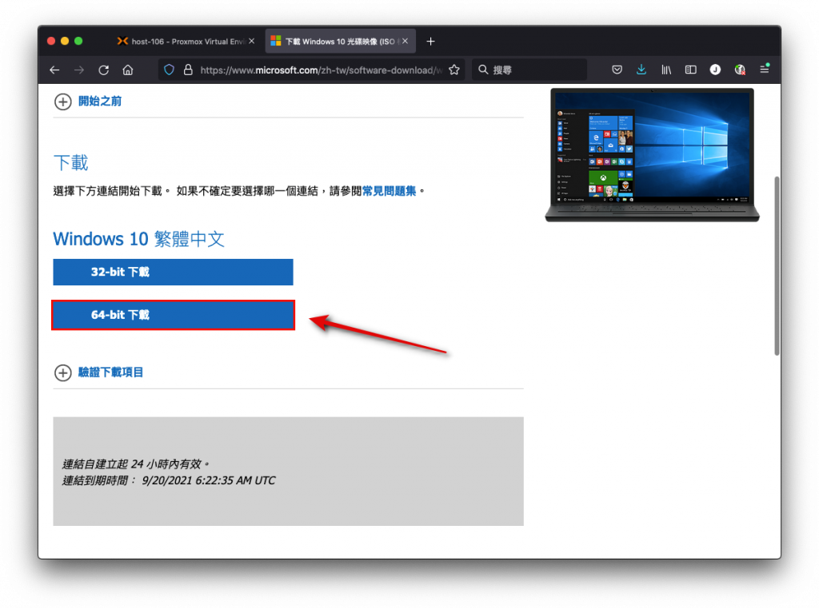Screen dimensions: 819x609
Task: Open the browser home page icon
Action: pos(128,70)
